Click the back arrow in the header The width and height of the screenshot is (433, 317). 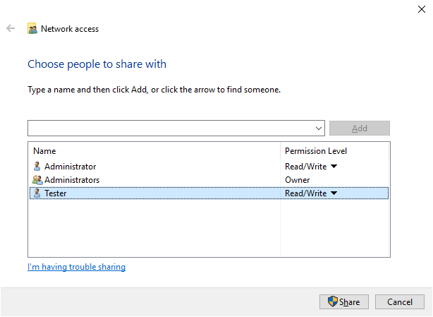(x=11, y=29)
